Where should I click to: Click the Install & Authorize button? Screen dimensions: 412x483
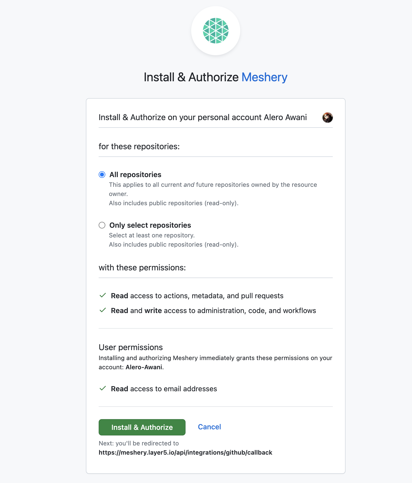coord(142,427)
